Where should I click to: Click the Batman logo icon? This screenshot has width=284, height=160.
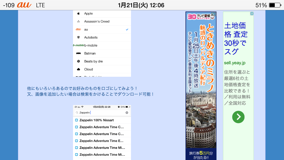click(78, 53)
